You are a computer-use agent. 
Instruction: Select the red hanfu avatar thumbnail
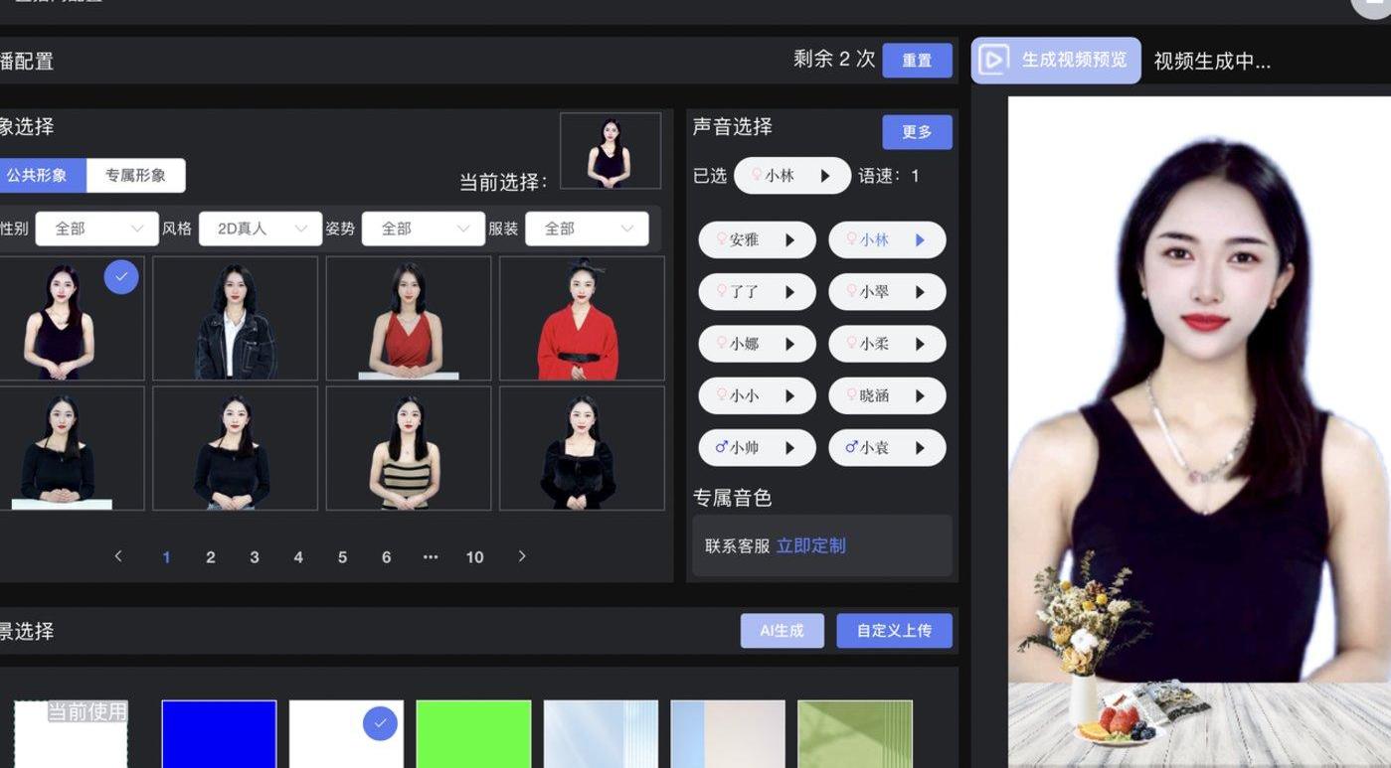pos(581,319)
